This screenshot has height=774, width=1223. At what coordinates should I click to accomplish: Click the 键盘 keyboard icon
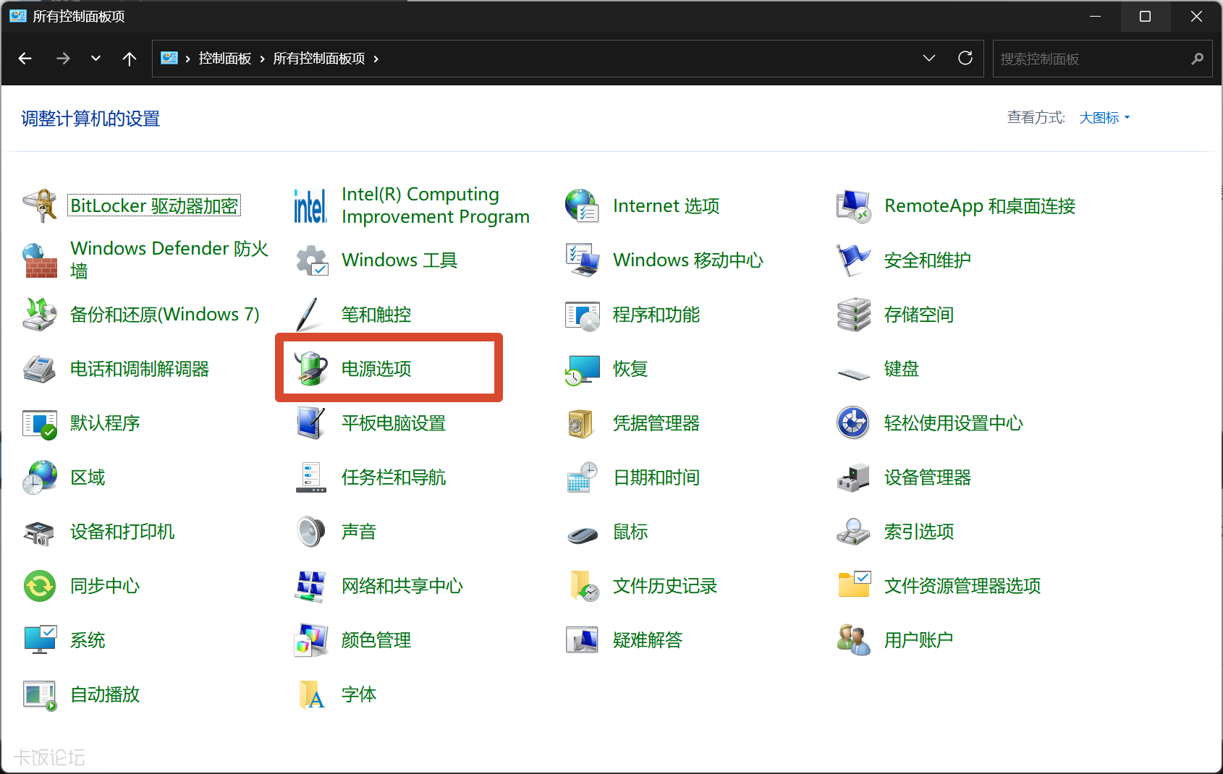[x=854, y=373]
